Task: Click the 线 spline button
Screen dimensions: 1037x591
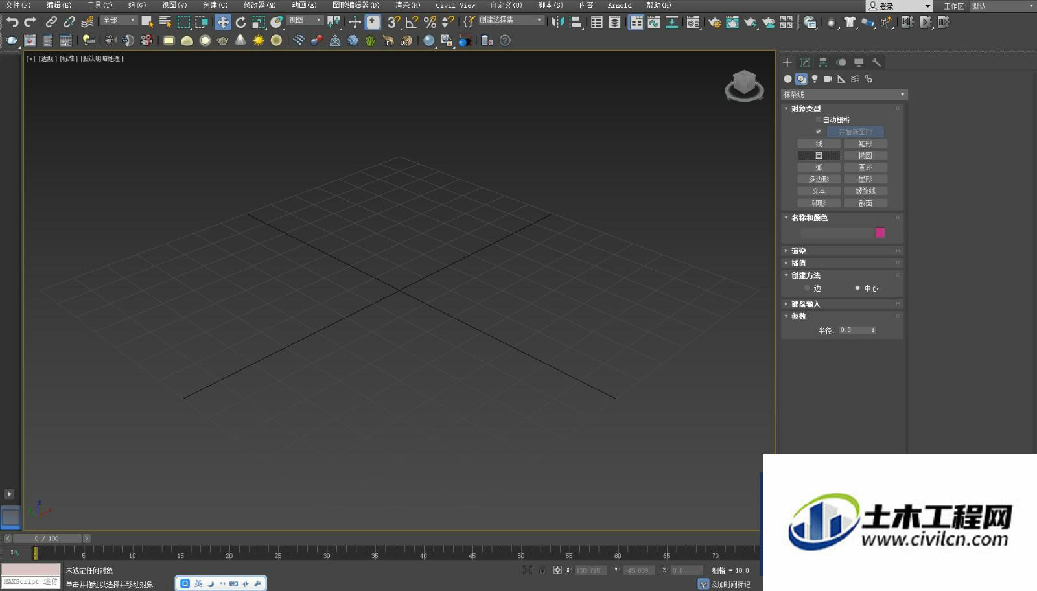Action: [x=819, y=144]
